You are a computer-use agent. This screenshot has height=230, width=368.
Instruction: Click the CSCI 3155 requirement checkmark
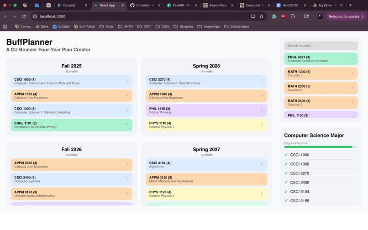pyautogui.click(x=286, y=201)
